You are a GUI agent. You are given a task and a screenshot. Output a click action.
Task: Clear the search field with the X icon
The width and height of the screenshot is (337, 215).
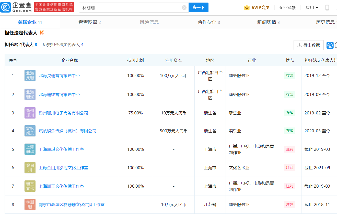pyautogui.click(x=184, y=8)
